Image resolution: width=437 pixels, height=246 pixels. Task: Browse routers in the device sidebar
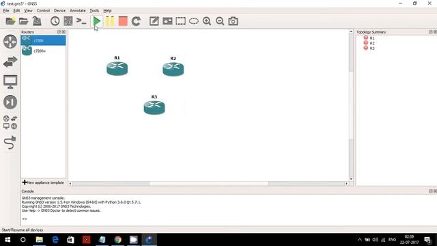10,42
